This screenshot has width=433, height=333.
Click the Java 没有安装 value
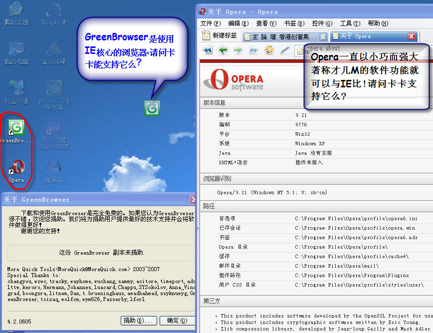[313, 153]
